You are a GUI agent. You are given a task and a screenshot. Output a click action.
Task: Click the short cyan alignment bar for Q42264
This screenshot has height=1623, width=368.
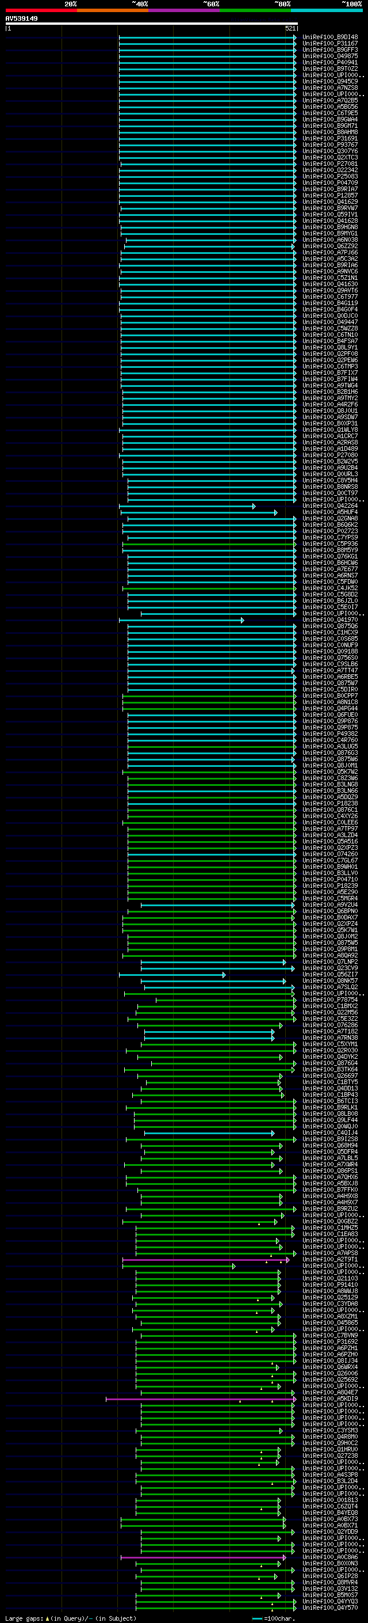point(187,506)
